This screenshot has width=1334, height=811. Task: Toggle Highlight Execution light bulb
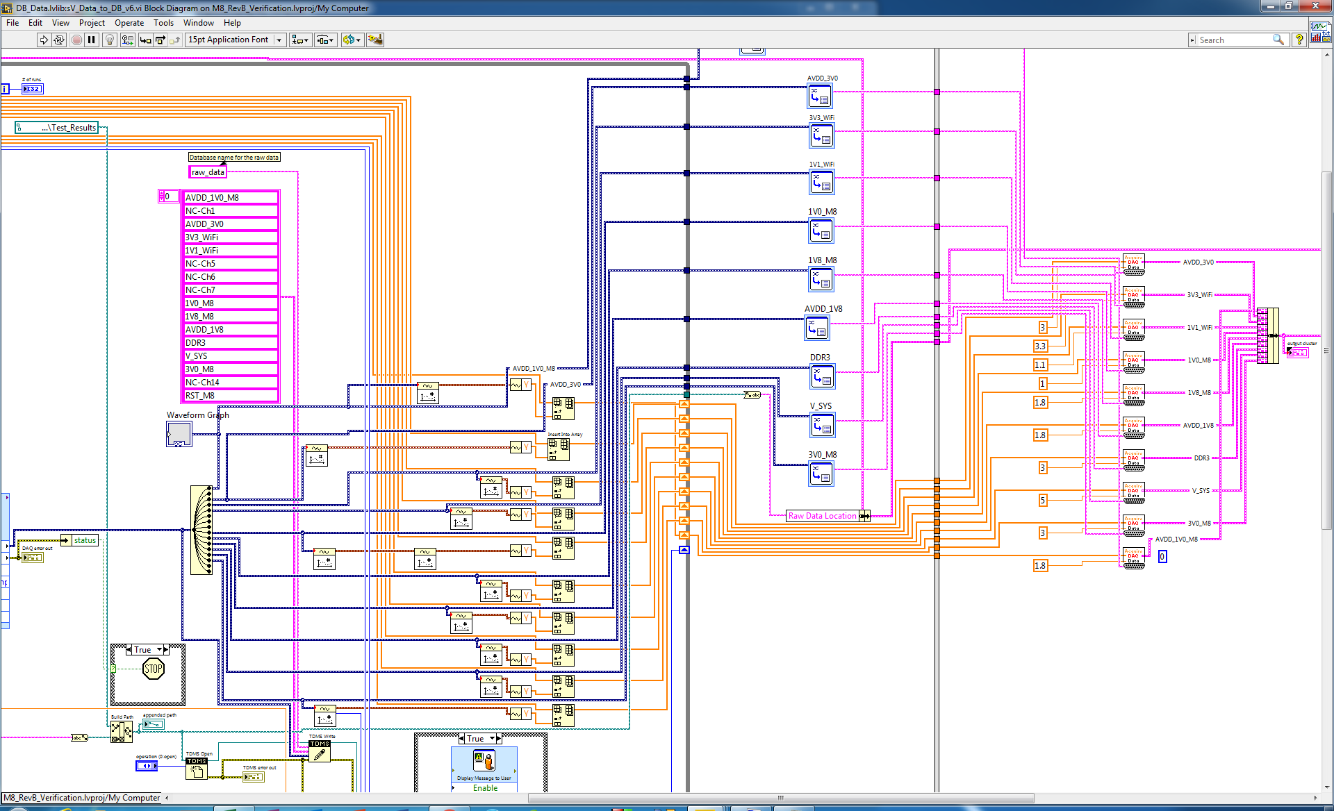[109, 40]
